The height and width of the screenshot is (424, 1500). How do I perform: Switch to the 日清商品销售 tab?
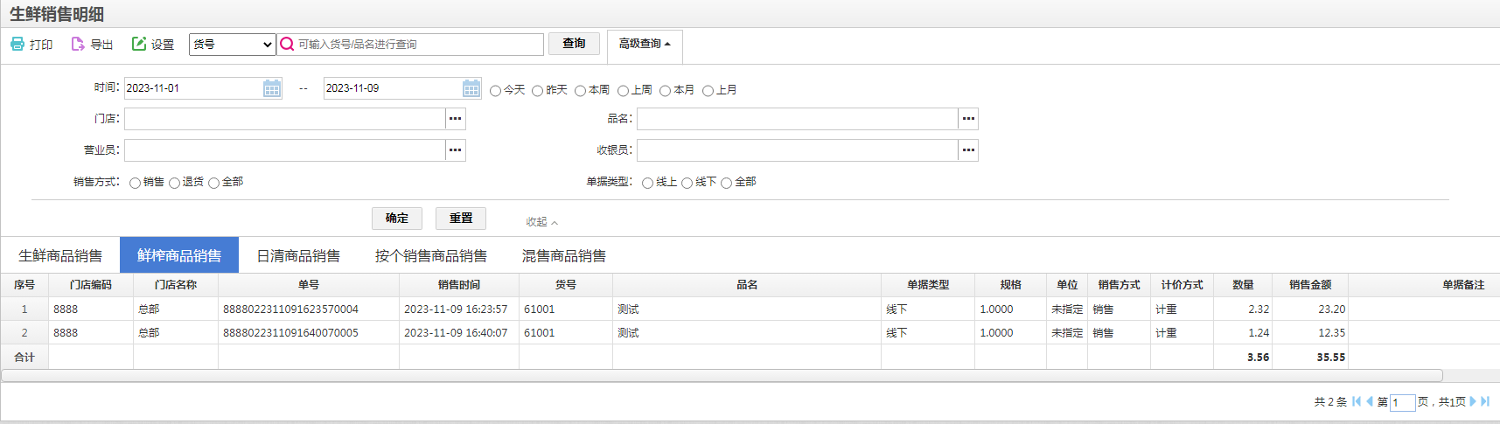tap(298, 256)
